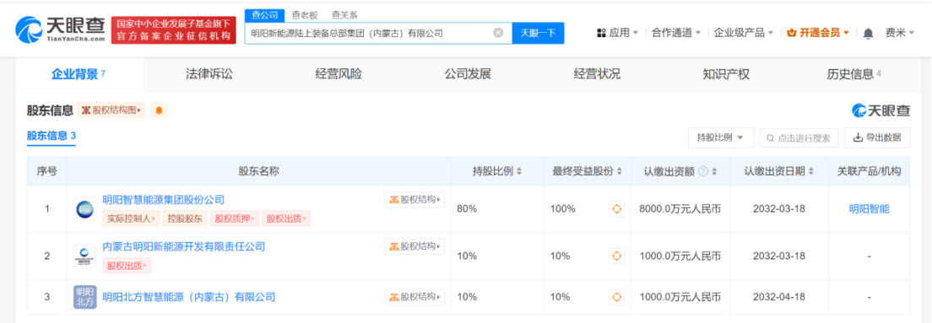Select the 知识产权 tab

pos(726,74)
